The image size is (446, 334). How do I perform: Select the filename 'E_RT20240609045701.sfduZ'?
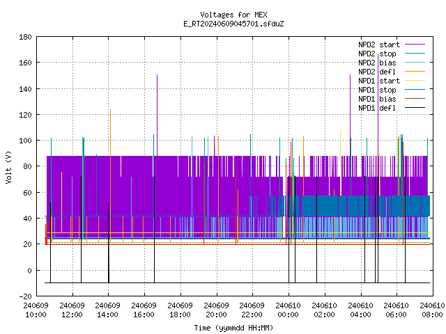click(x=233, y=24)
